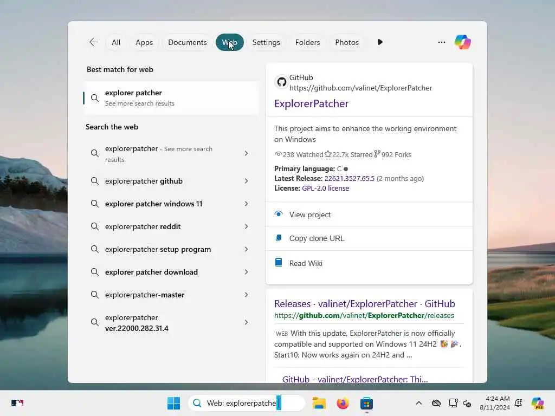Open the ExplorerPatcher title link
Image resolution: width=555 pixels, height=416 pixels.
(311, 103)
